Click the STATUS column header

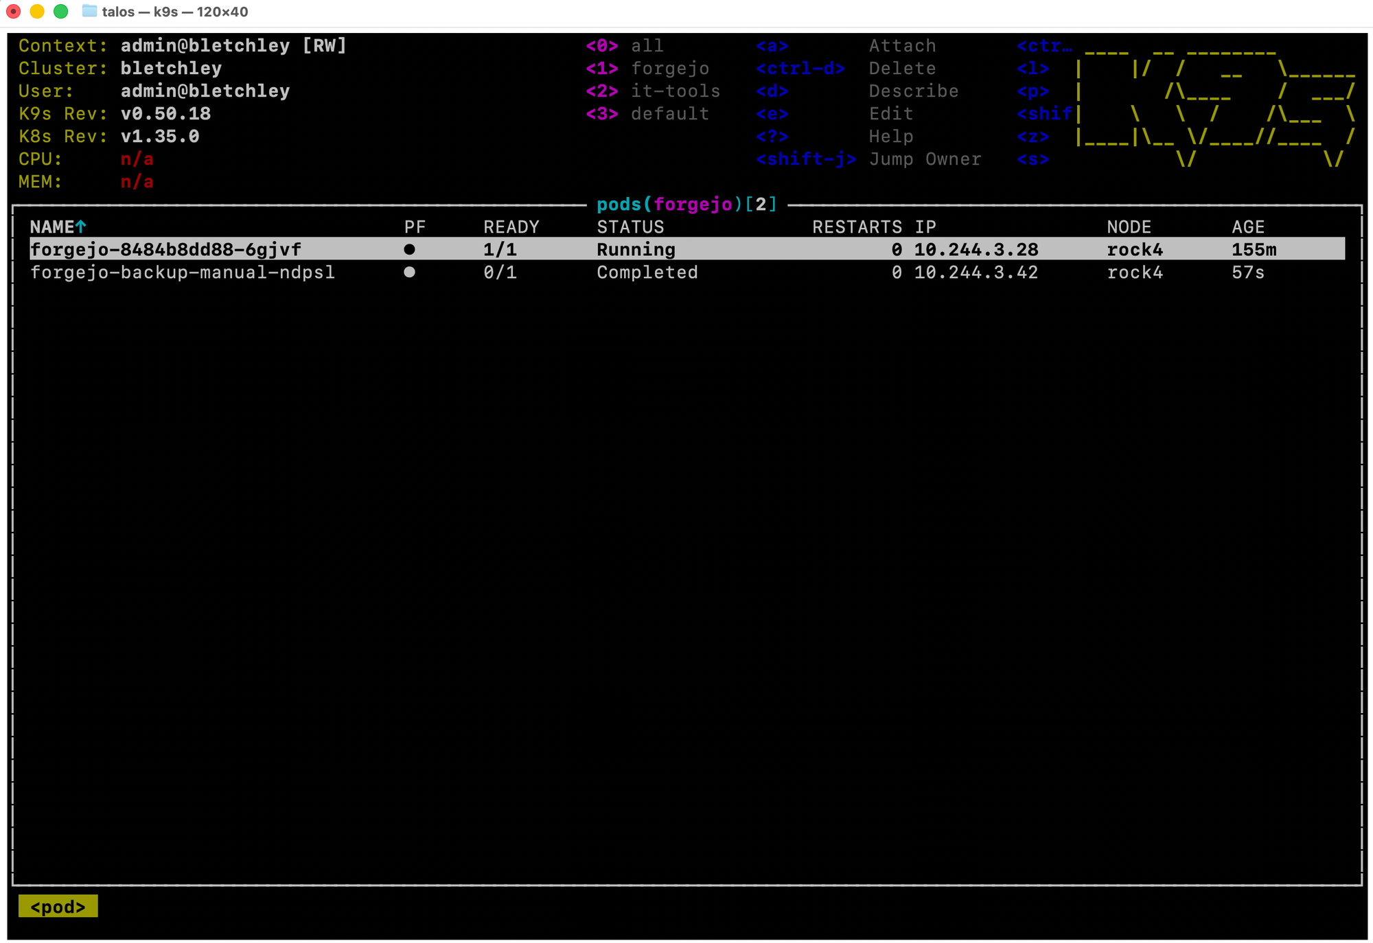(x=630, y=226)
